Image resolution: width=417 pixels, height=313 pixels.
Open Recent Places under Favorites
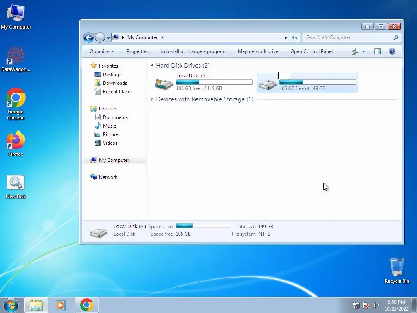click(118, 92)
